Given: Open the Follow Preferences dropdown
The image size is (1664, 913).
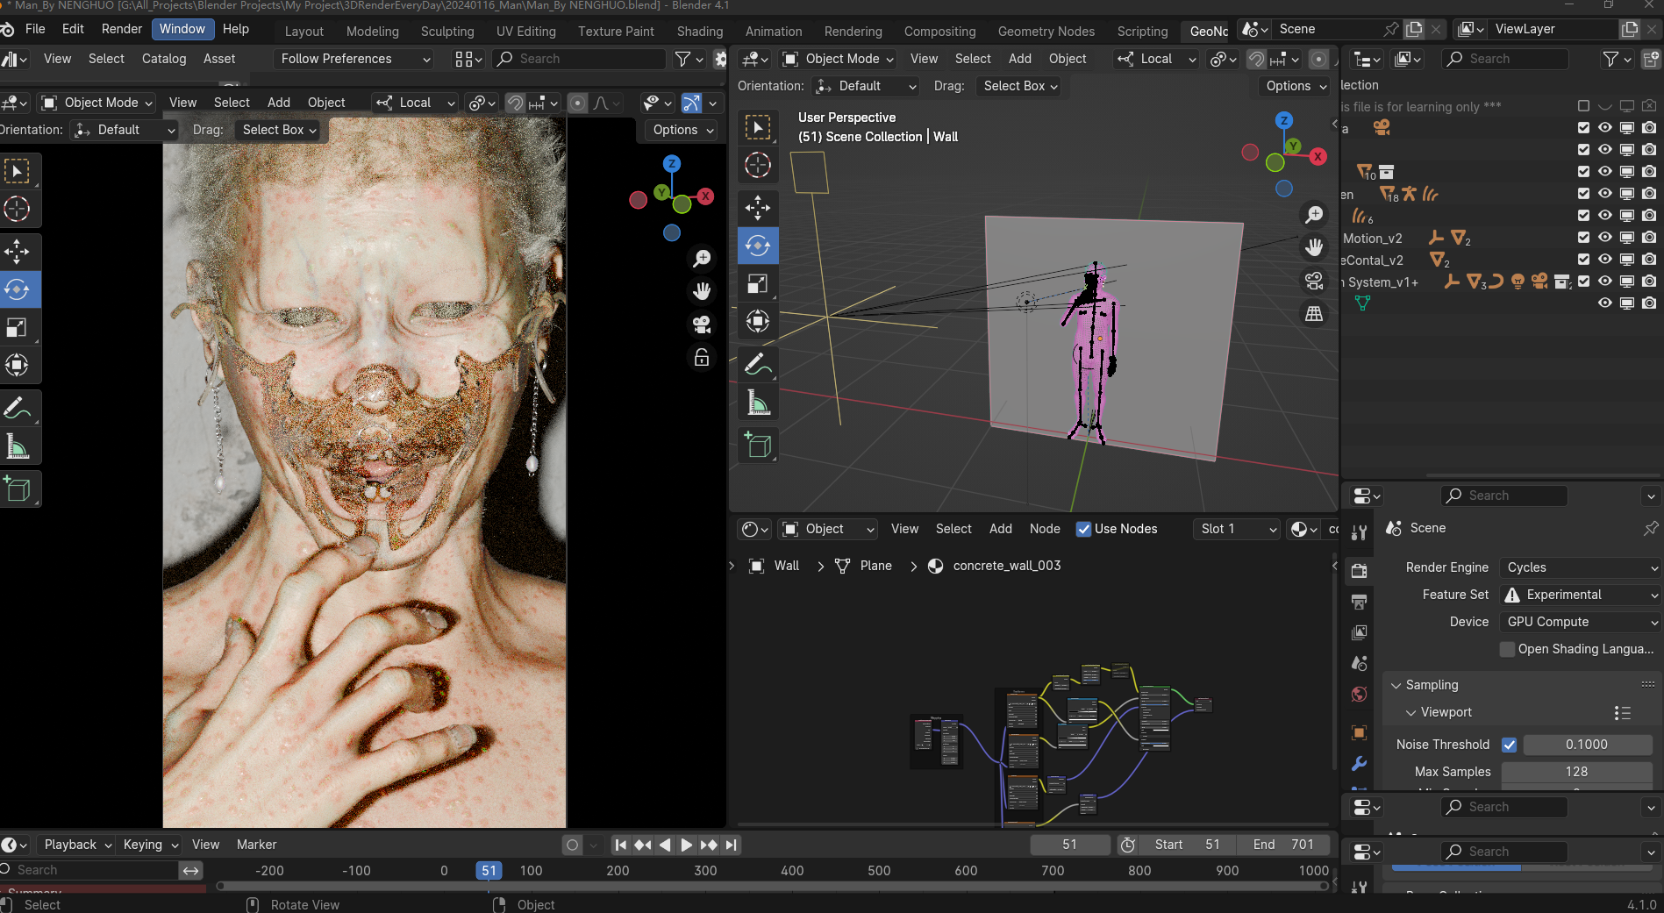Looking at the screenshot, I should tap(354, 59).
